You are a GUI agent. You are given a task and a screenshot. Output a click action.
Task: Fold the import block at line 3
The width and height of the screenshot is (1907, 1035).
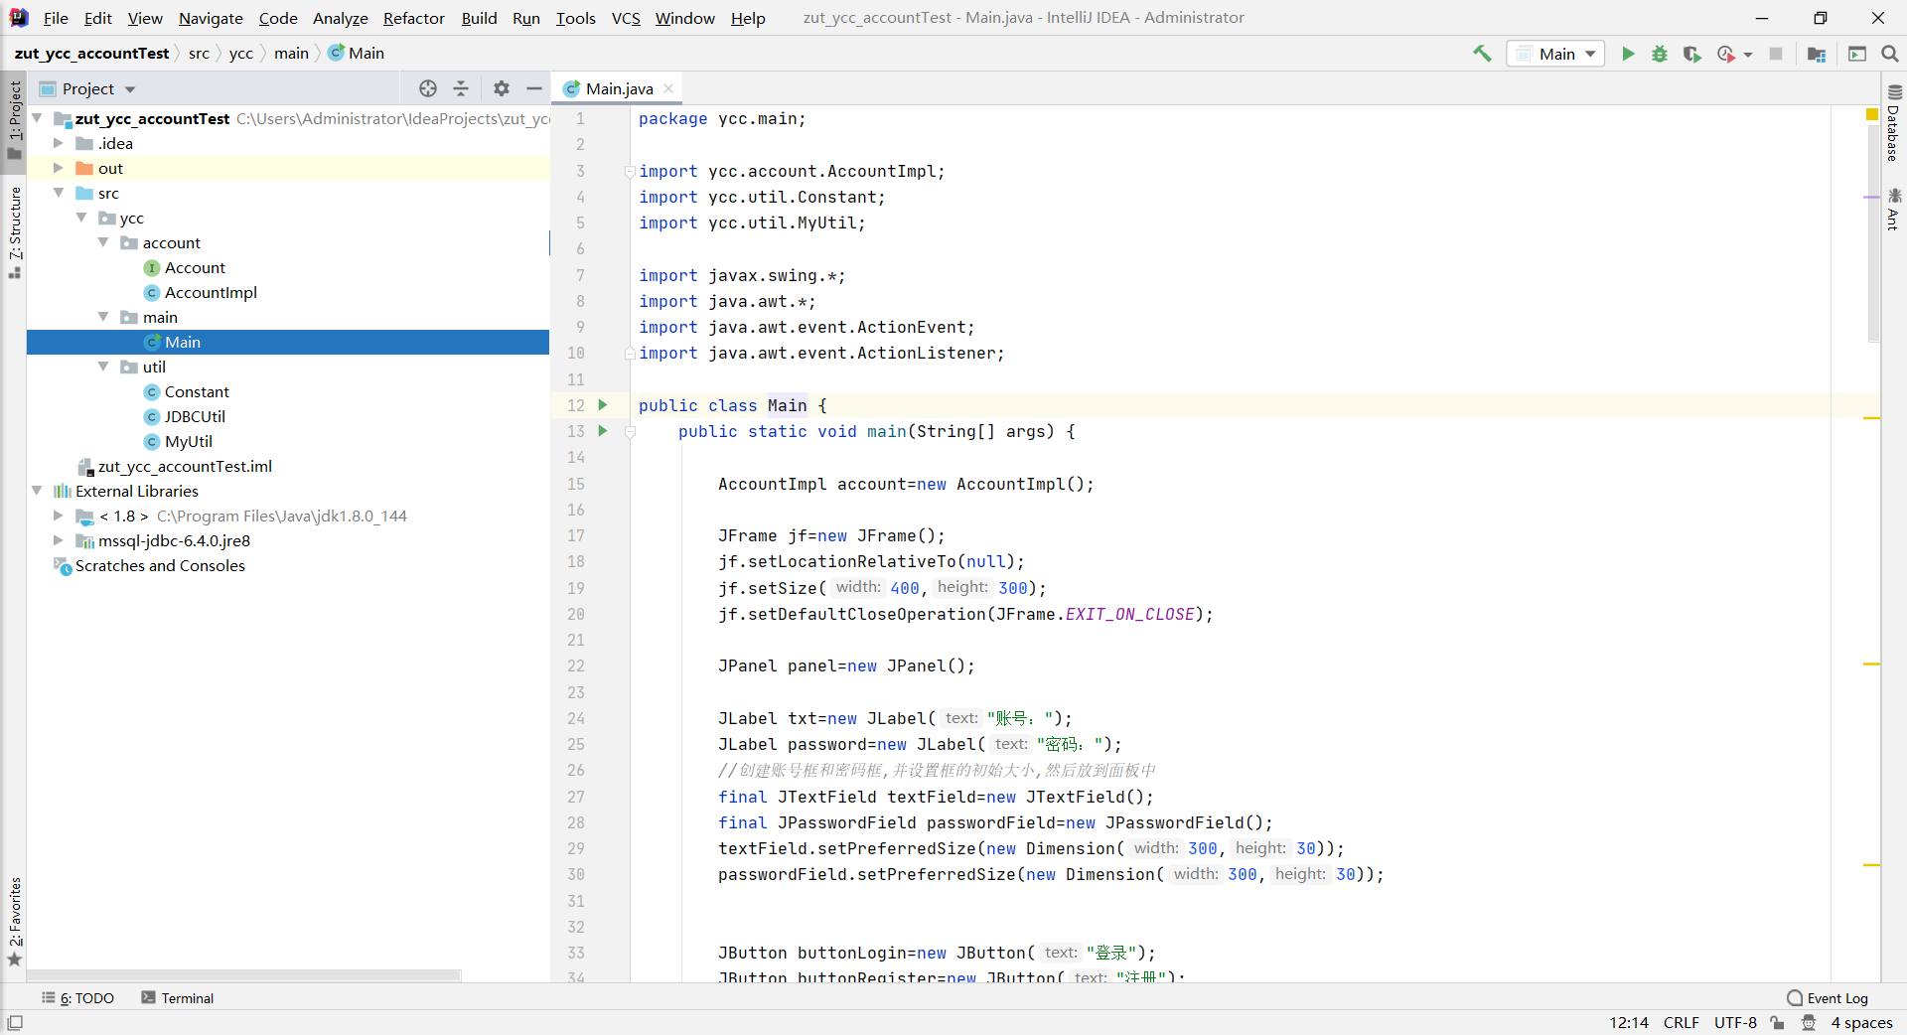(630, 171)
